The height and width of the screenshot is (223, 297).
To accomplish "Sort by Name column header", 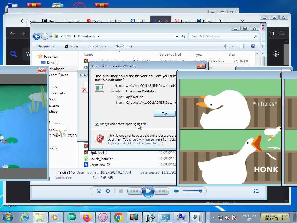I will click(x=88, y=54).
